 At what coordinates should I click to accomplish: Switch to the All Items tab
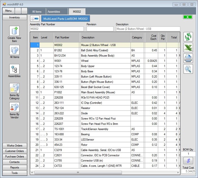(x=37, y=12)
